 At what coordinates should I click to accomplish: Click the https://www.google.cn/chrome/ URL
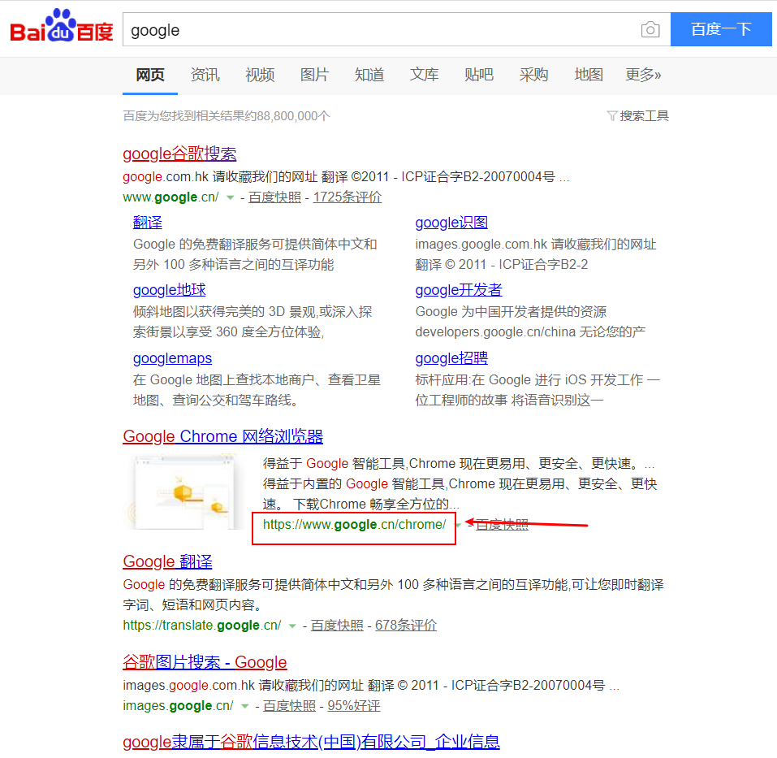(354, 525)
